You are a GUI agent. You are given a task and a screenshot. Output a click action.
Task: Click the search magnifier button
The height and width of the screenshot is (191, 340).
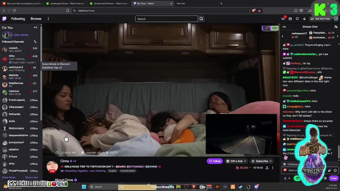[201, 19]
